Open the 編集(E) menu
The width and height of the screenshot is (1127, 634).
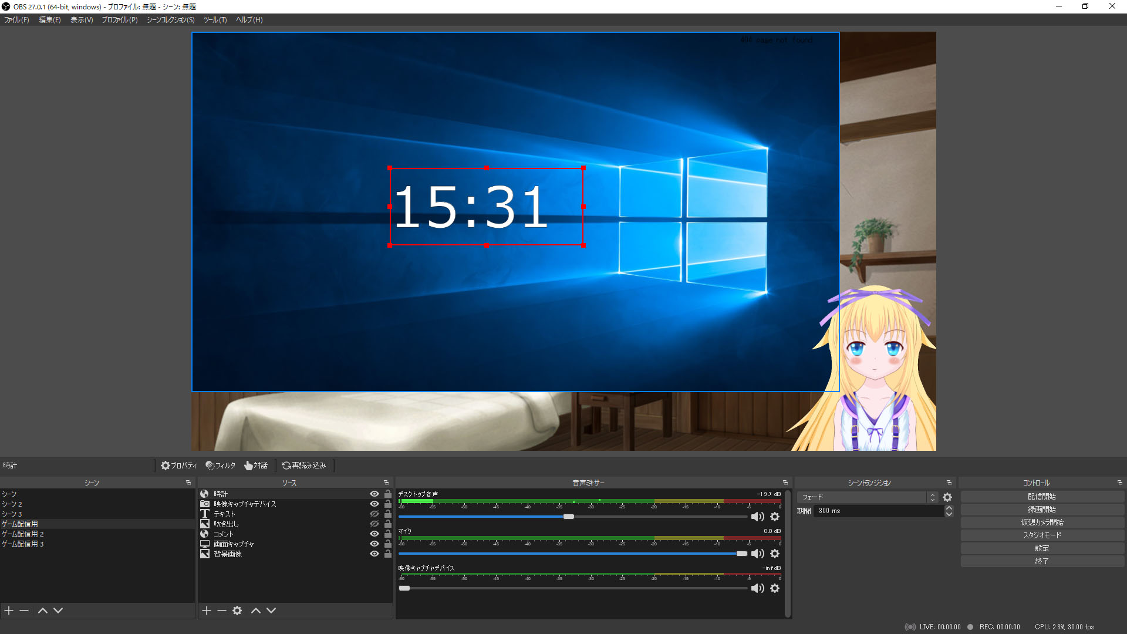coord(50,20)
